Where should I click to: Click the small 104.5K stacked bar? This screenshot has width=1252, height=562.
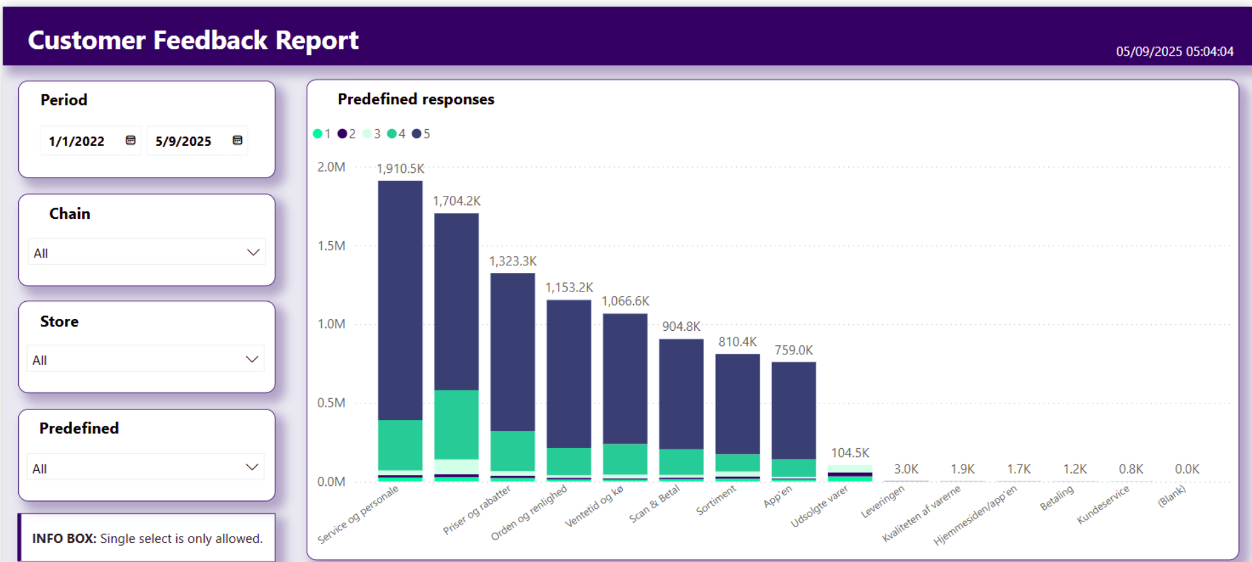tap(850, 474)
